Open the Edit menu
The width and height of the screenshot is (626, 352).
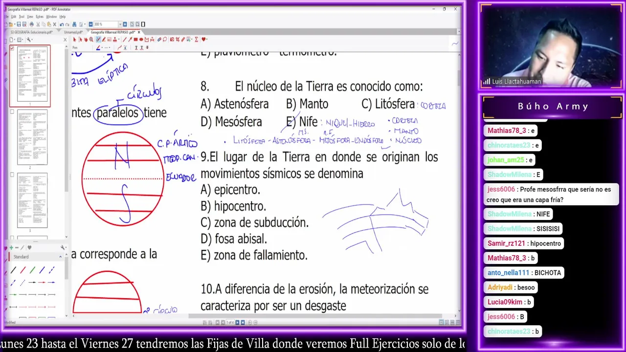[14, 16]
